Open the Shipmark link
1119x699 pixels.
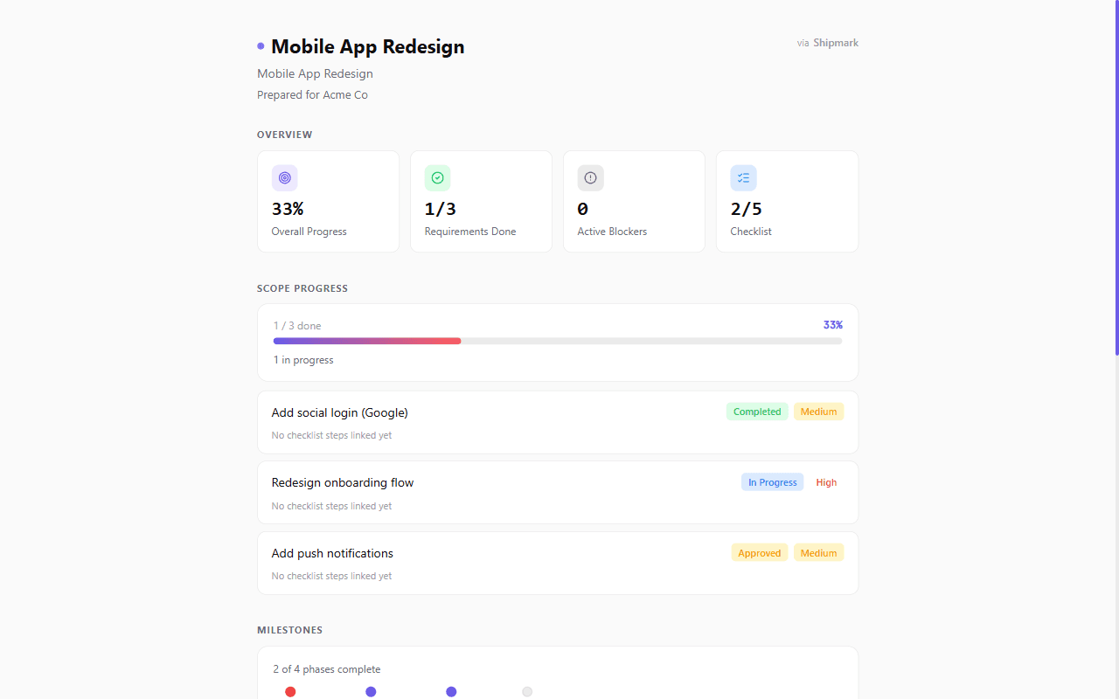[x=836, y=43]
